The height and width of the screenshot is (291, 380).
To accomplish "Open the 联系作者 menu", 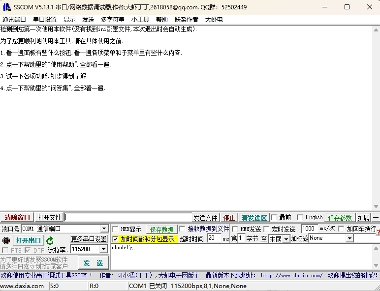I will coord(187,19).
